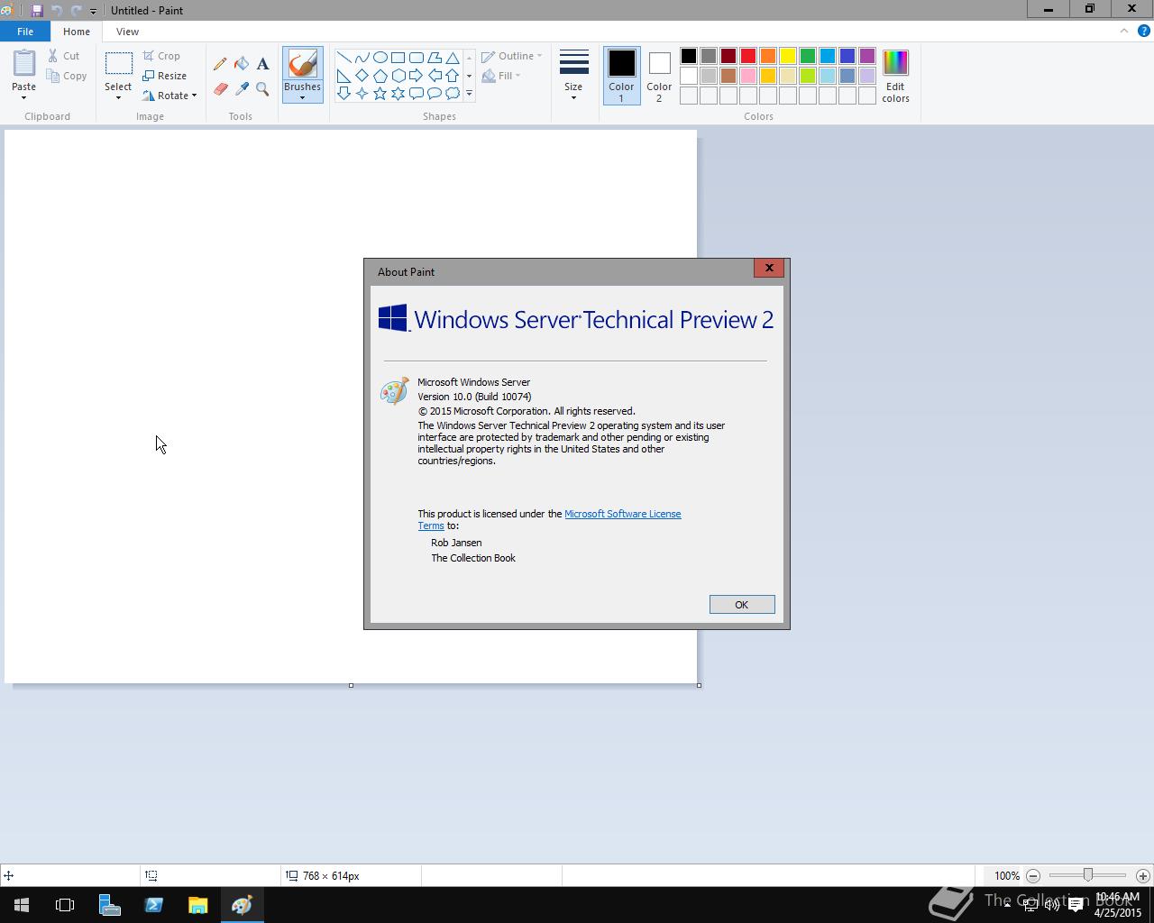The image size is (1154, 923).
Task: Select the Color picker eyedropper tool
Action: click(x=242, y=89)
